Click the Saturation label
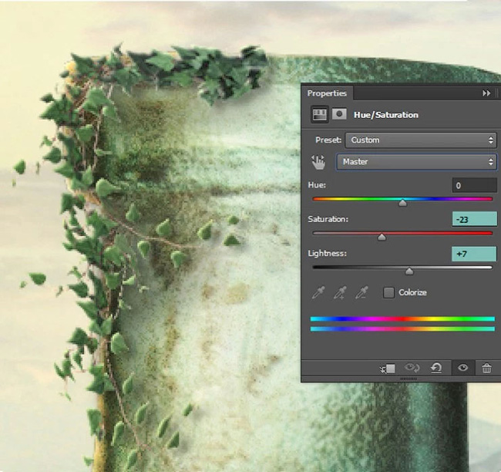The width and height of the screenshot is (501, 472). point(328,219)
